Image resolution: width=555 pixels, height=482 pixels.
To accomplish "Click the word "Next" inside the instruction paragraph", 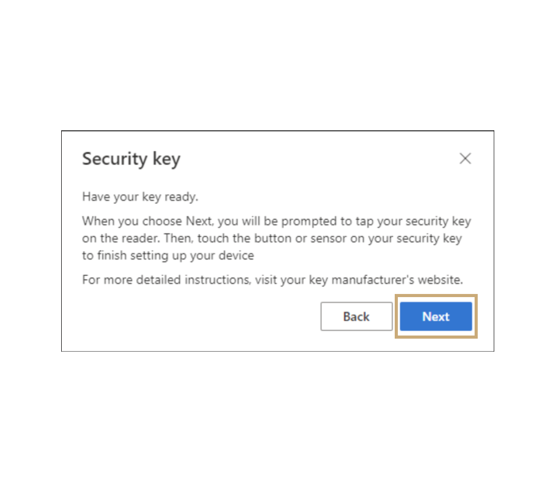I will tap(199, 221).
